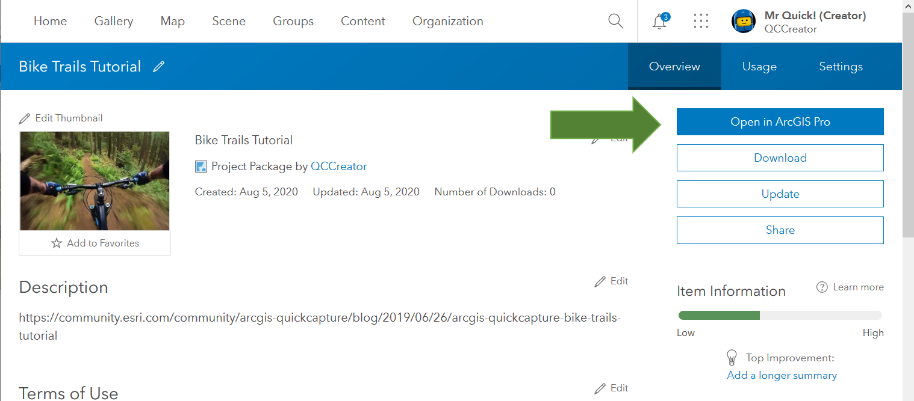
Task: Click the Learn more question mark icon
Action: click(822, 287)
